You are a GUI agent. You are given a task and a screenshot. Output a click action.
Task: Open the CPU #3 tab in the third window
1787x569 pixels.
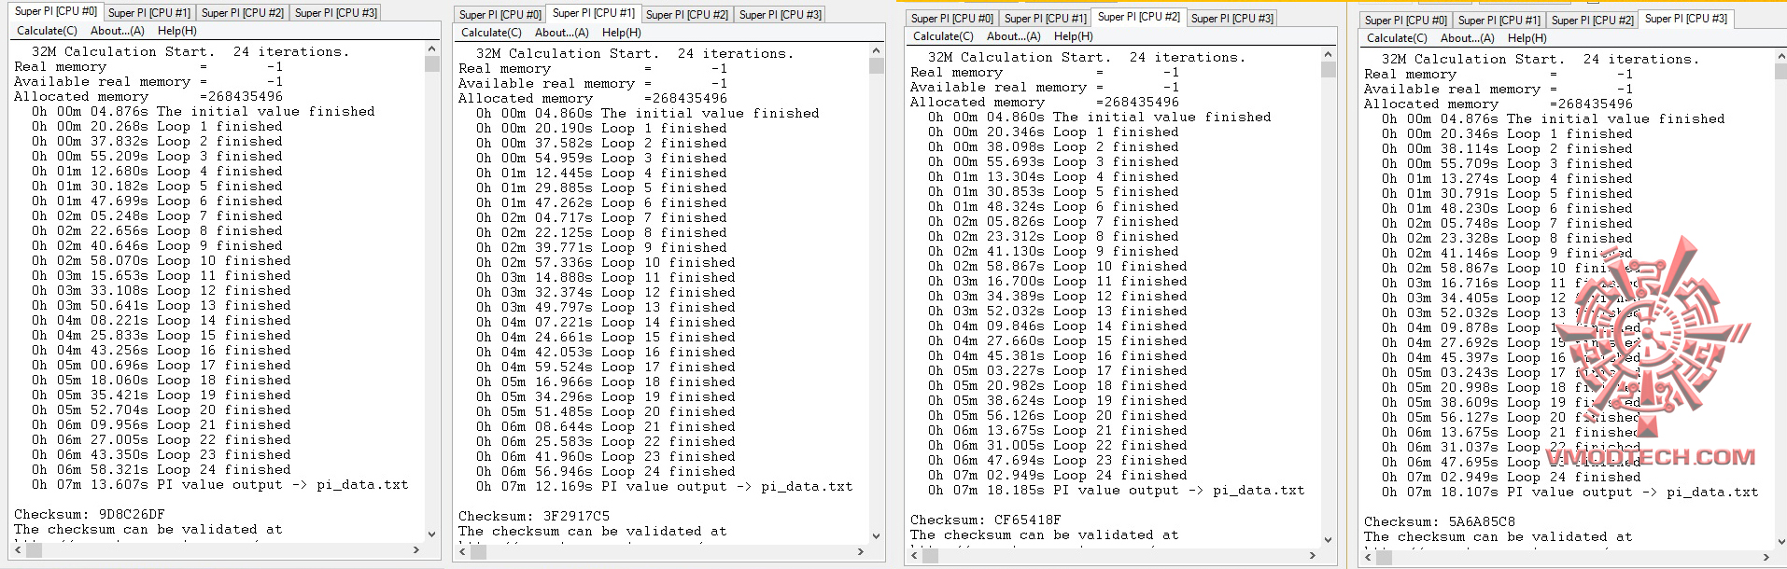coord(1232,19)
